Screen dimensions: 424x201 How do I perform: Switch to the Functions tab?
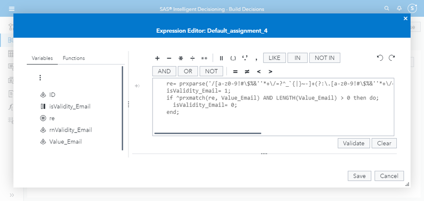(x=74, y=58)
